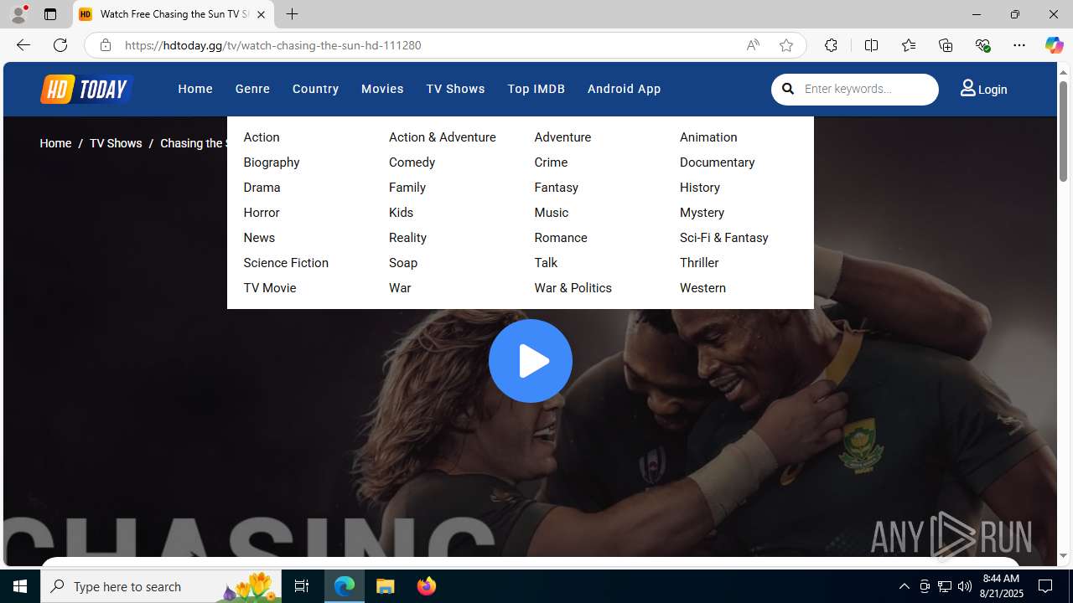Select the Science Fiction genre
1073x603 pixels.
tap(286, 263)
